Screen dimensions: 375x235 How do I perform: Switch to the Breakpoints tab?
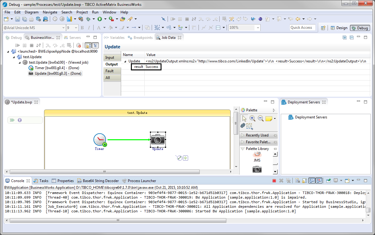140,38
